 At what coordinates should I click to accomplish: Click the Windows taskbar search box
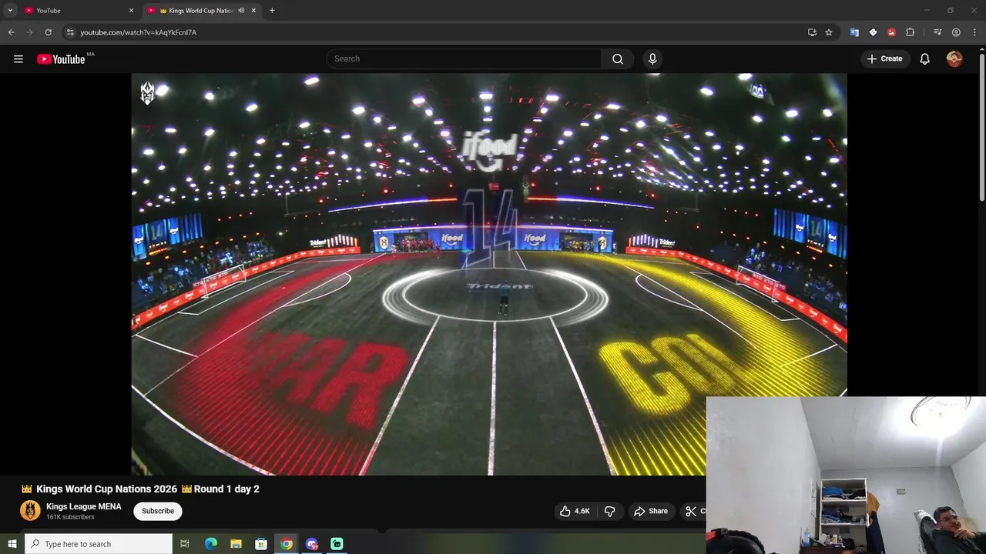coord(99,544)
